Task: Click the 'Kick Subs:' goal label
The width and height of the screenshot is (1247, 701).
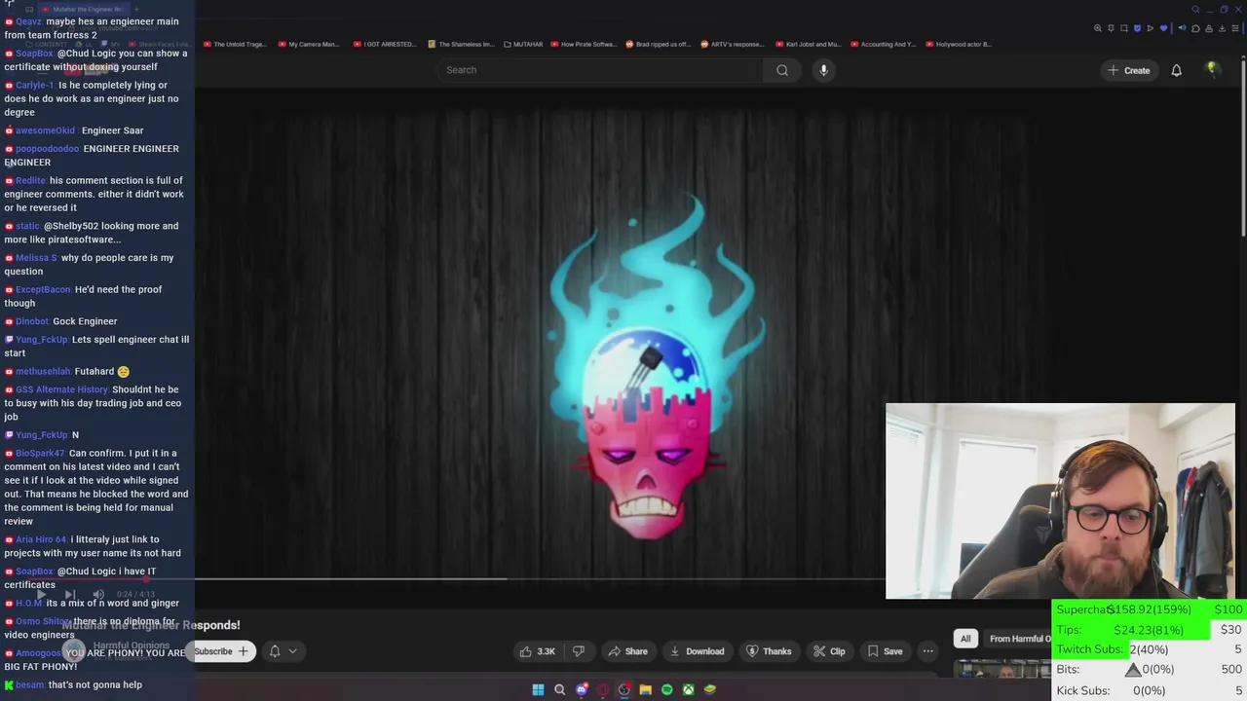Action: pos(1082,690)
